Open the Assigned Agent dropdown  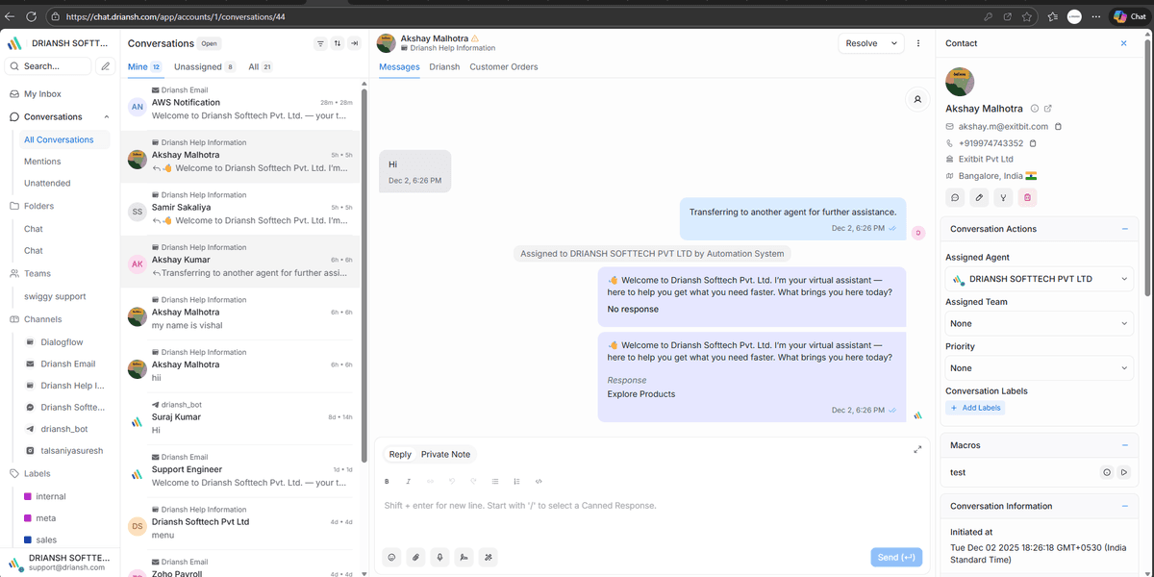pyautogui.click(x=1039, y=279)
